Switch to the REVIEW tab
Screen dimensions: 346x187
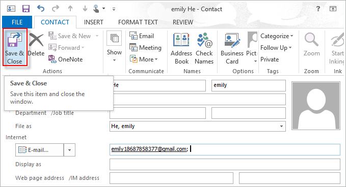click(183, 22)
